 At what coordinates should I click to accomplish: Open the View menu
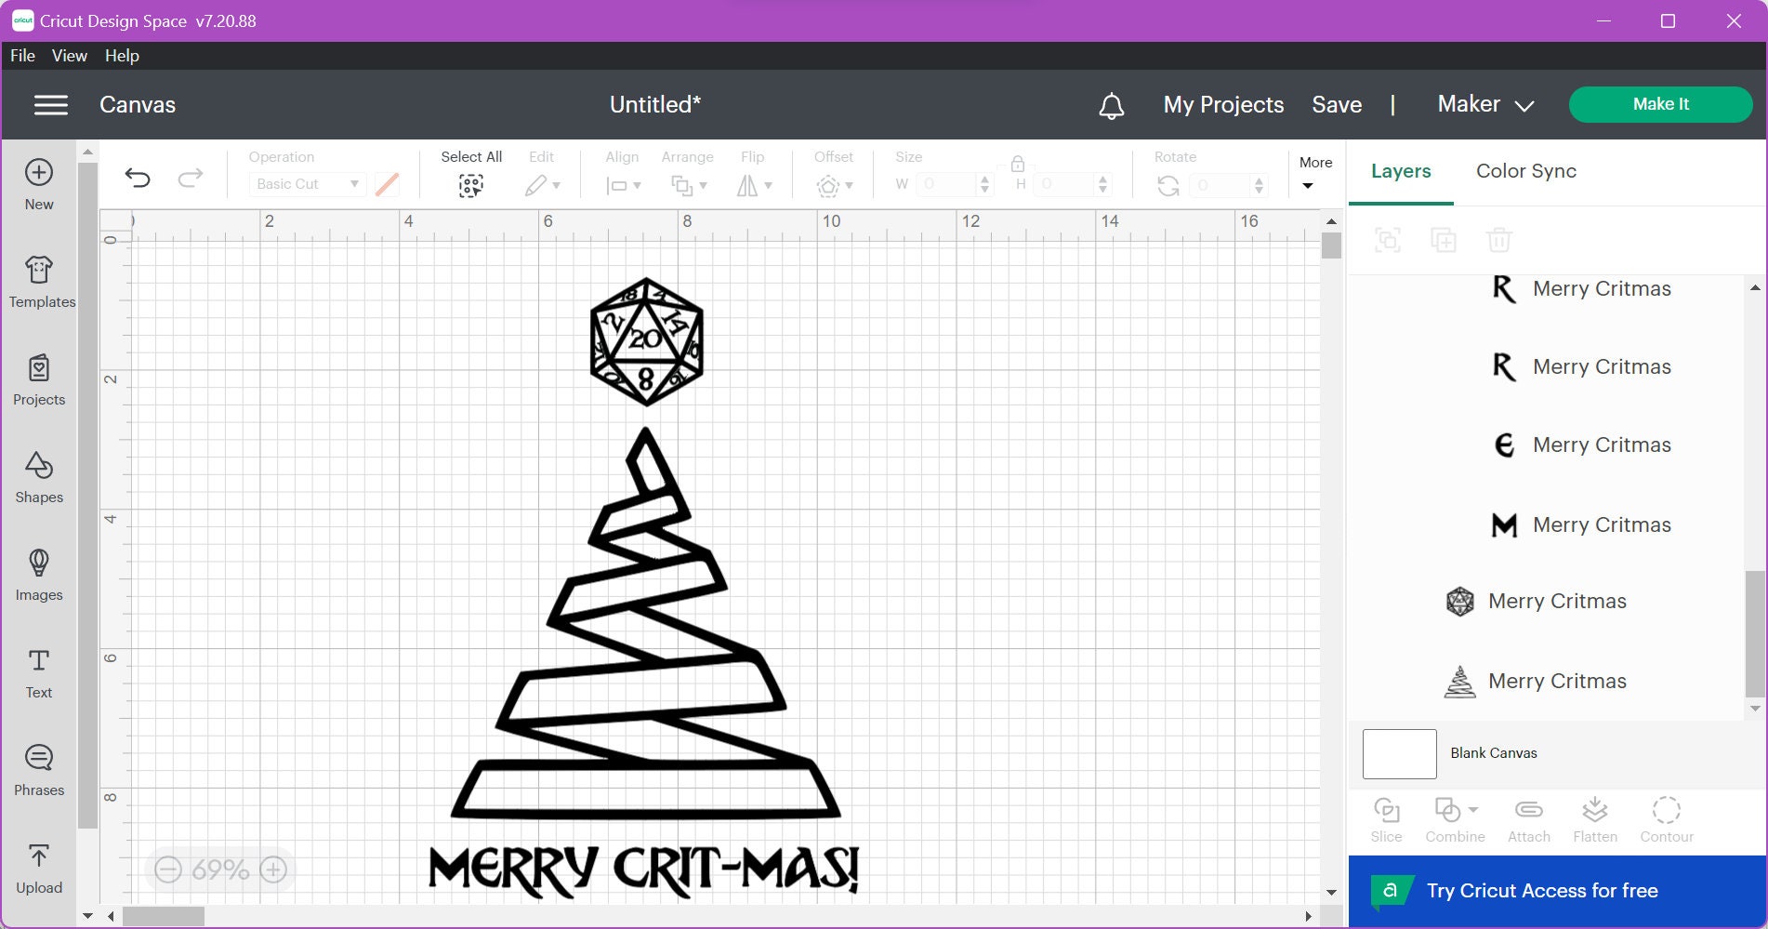coord(69,55)
